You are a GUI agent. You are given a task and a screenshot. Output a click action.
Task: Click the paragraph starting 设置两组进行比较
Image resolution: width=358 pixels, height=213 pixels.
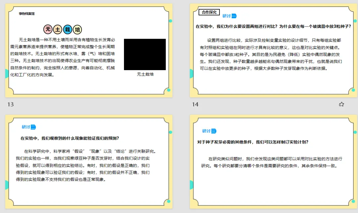[271, 55]
